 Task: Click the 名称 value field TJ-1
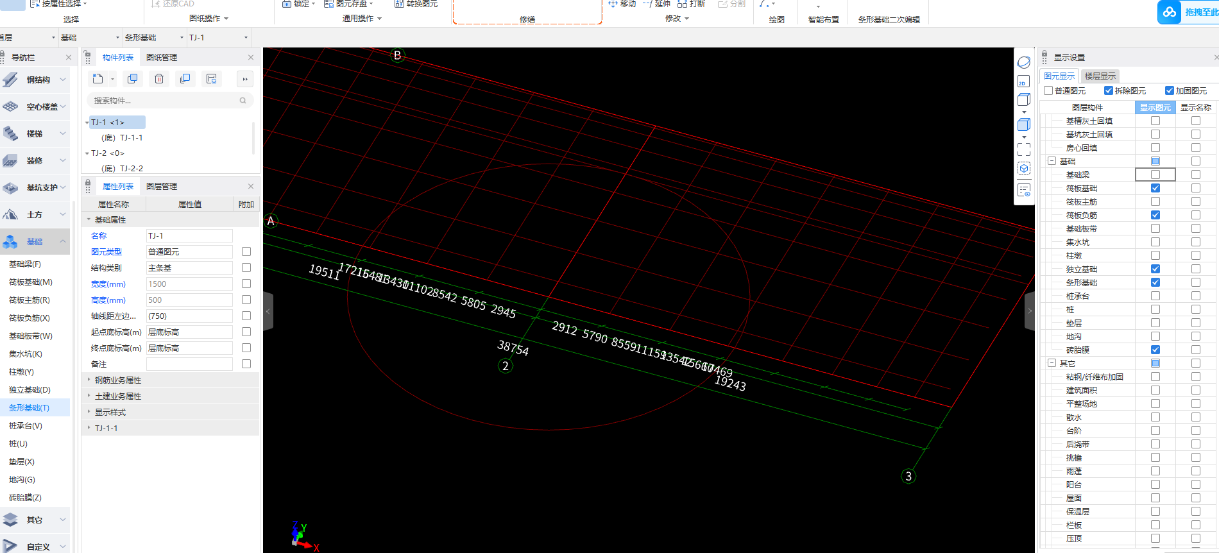[189, 235]
